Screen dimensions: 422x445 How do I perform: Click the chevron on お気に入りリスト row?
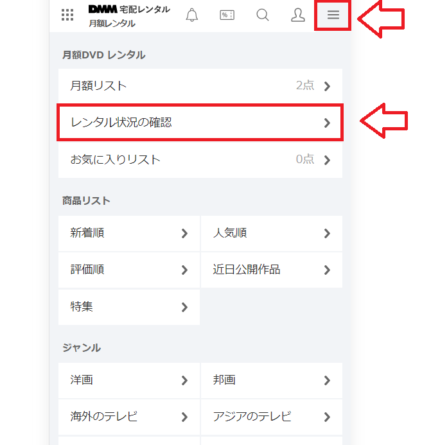pos(327,160)
